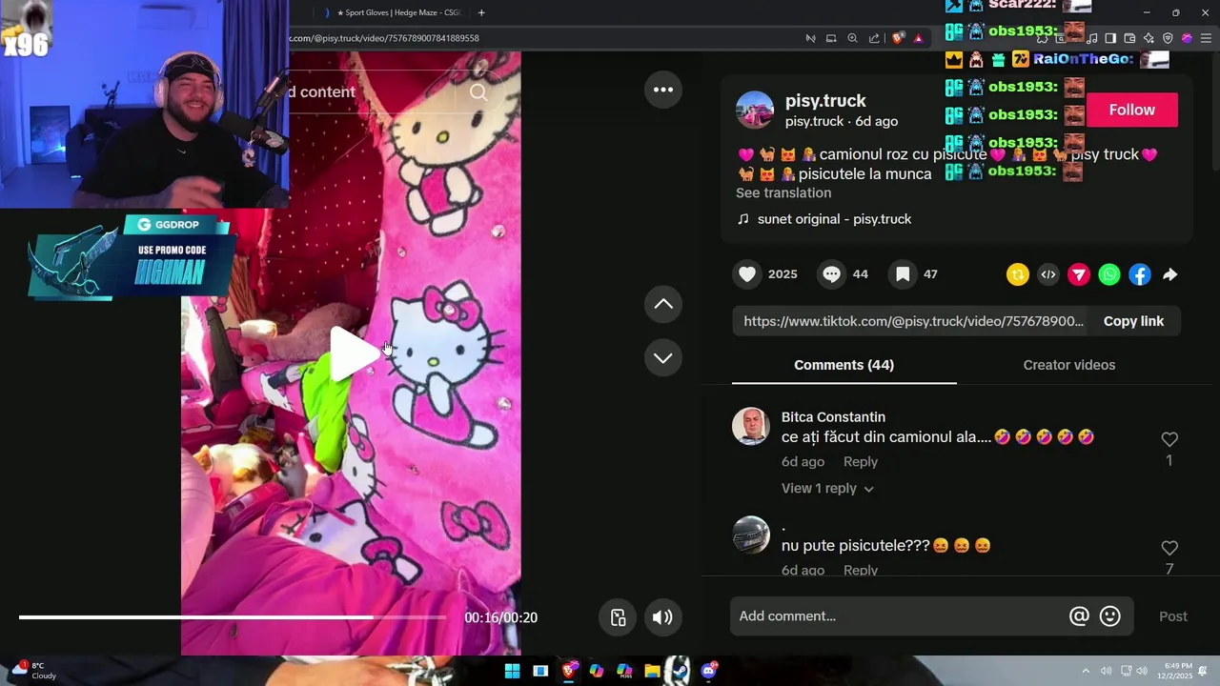1220x686 pixels.
Task: Click the tiktok.com video URL text
Action: [x=913, y=321]
